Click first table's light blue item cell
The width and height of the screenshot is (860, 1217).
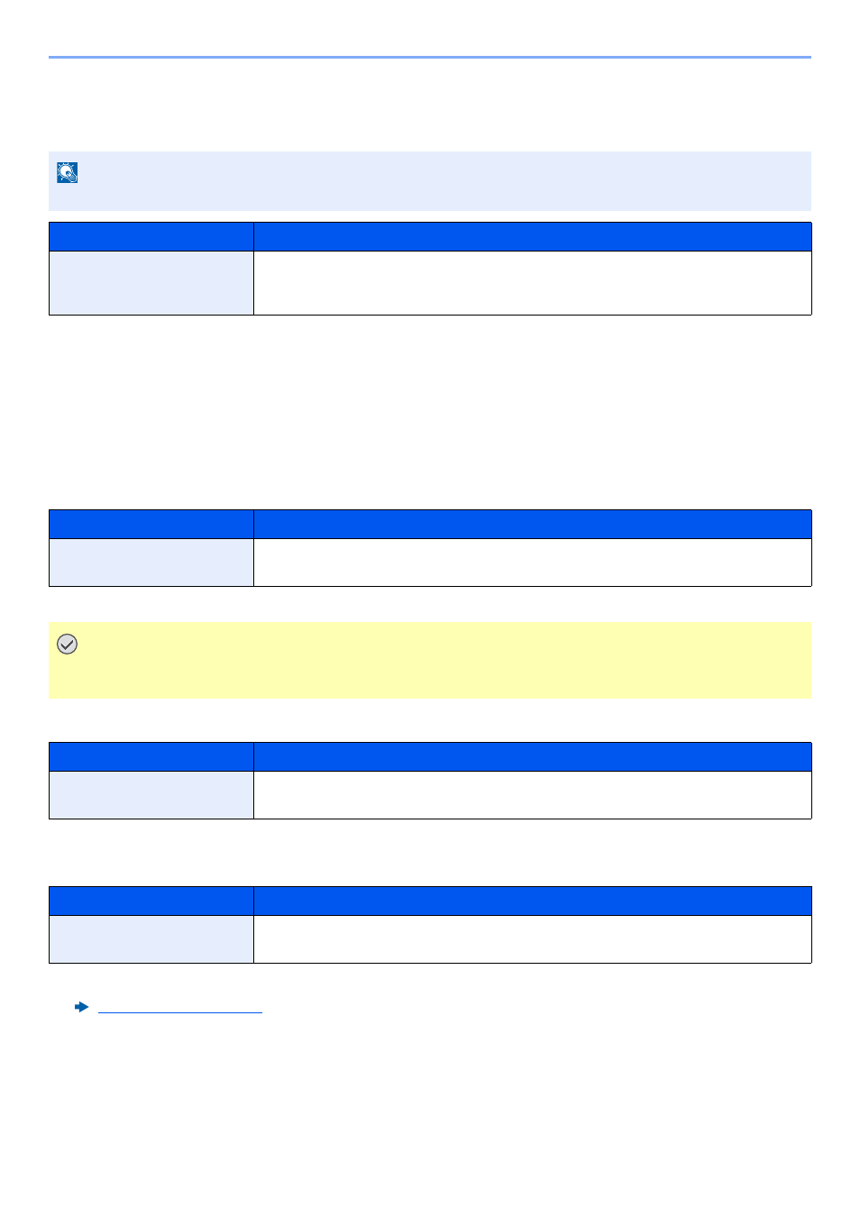coord(151,283)
